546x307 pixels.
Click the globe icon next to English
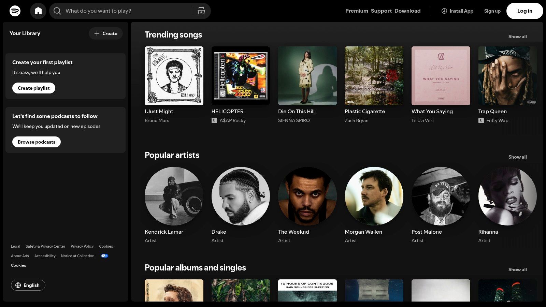tap(19, 285)
